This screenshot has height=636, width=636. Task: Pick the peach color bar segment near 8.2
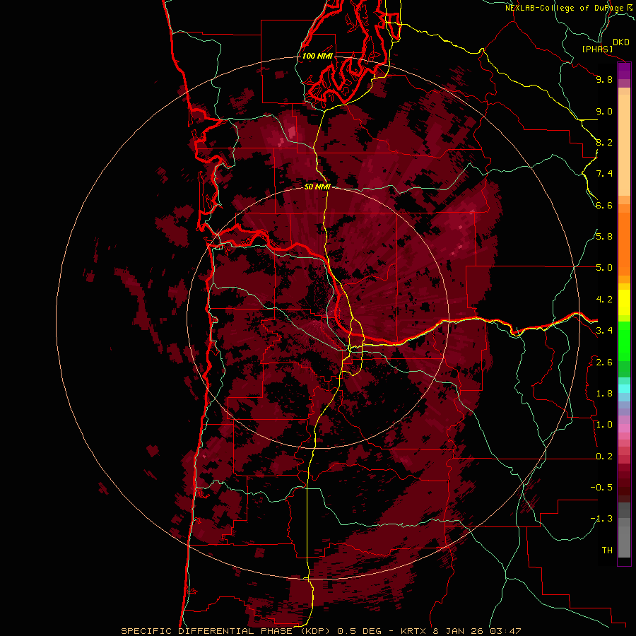[624, 146]
